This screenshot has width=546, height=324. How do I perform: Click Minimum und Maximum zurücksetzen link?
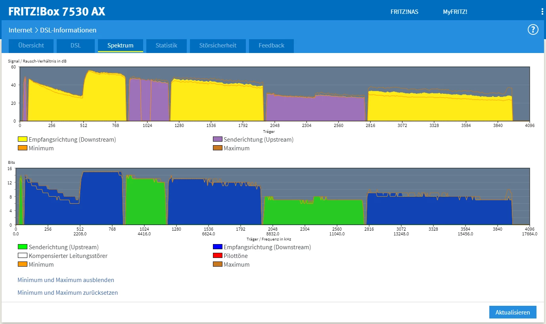pyautogui.click(x=68, y=293)
